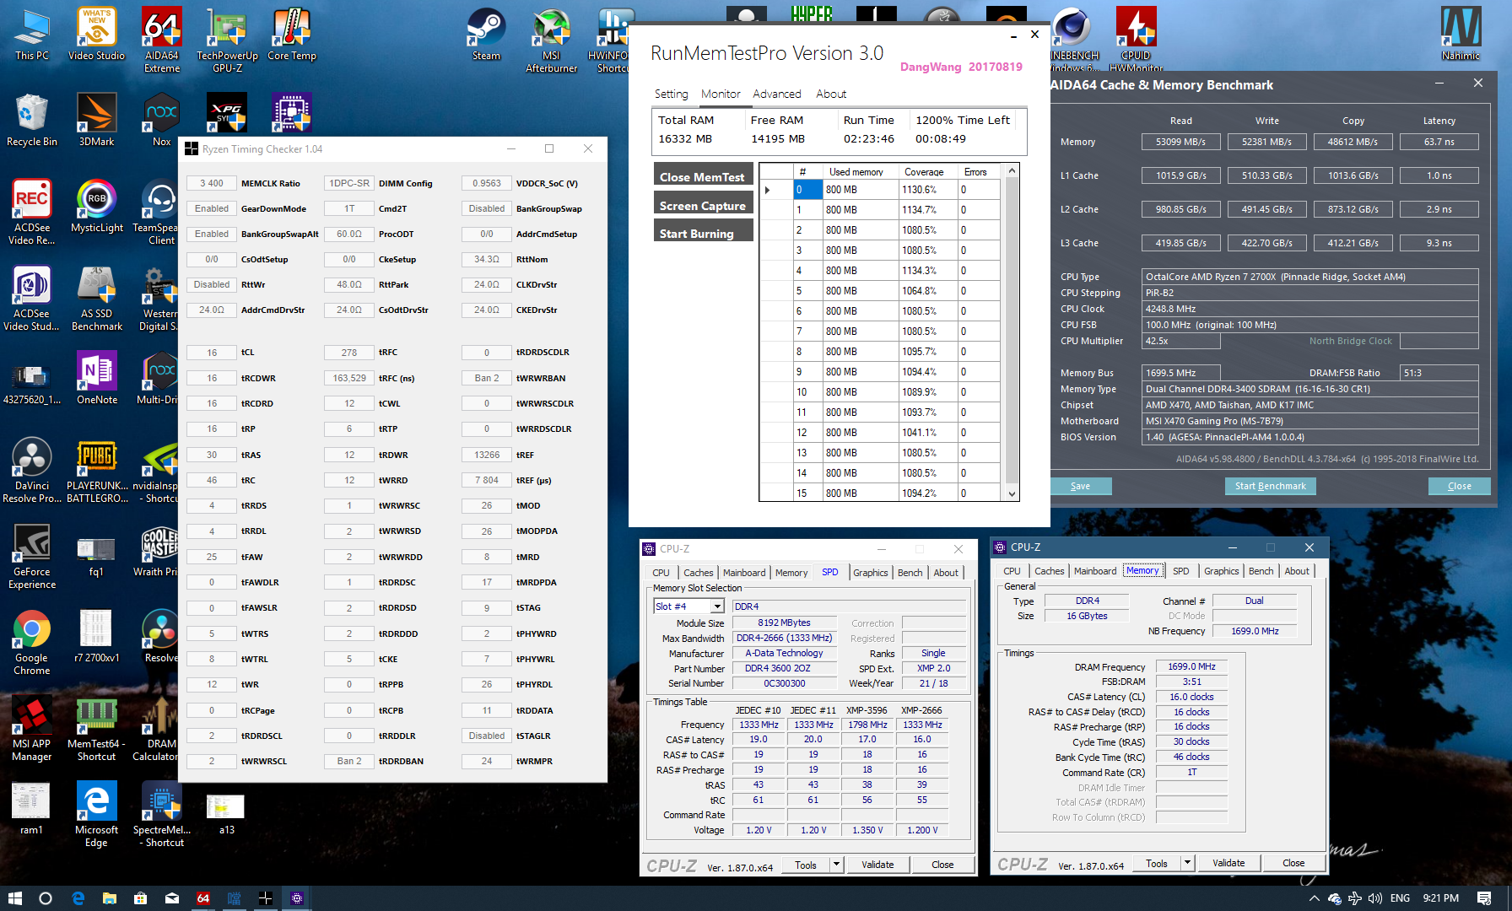This screenshot has width=1512, height=911.
Task: Launch Core Temp desktop icon
Action: 292,35
